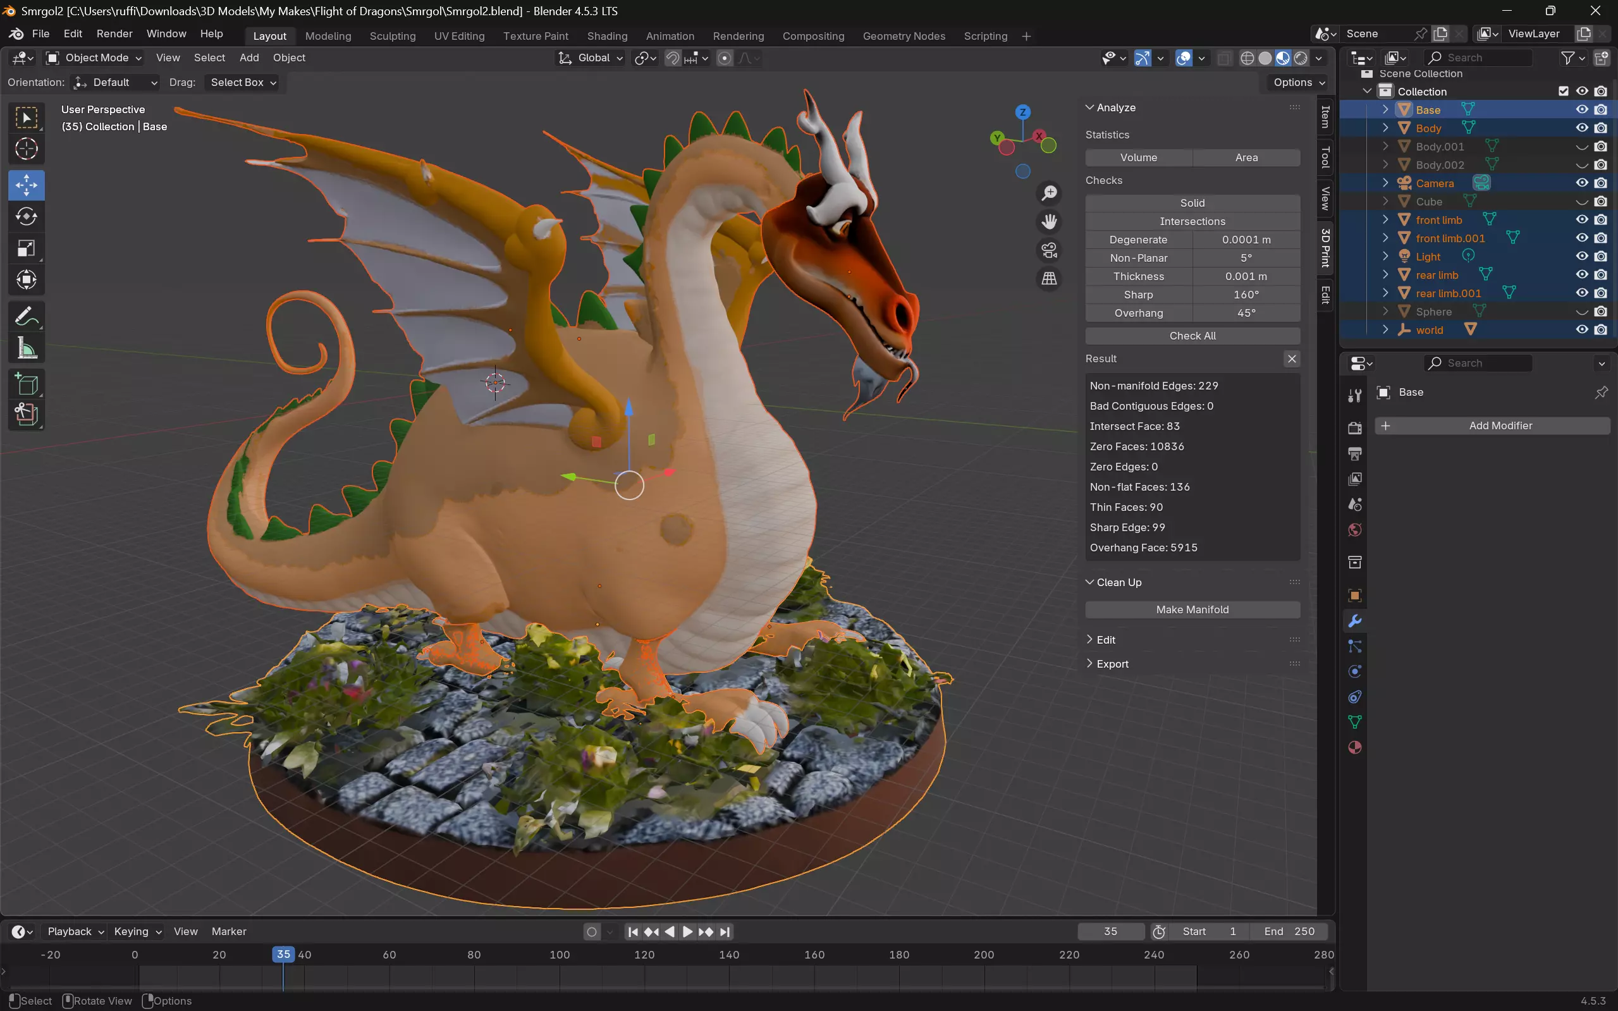
Task: Adjust the Overhang 45° angle field
Action: click(1246, 314)
